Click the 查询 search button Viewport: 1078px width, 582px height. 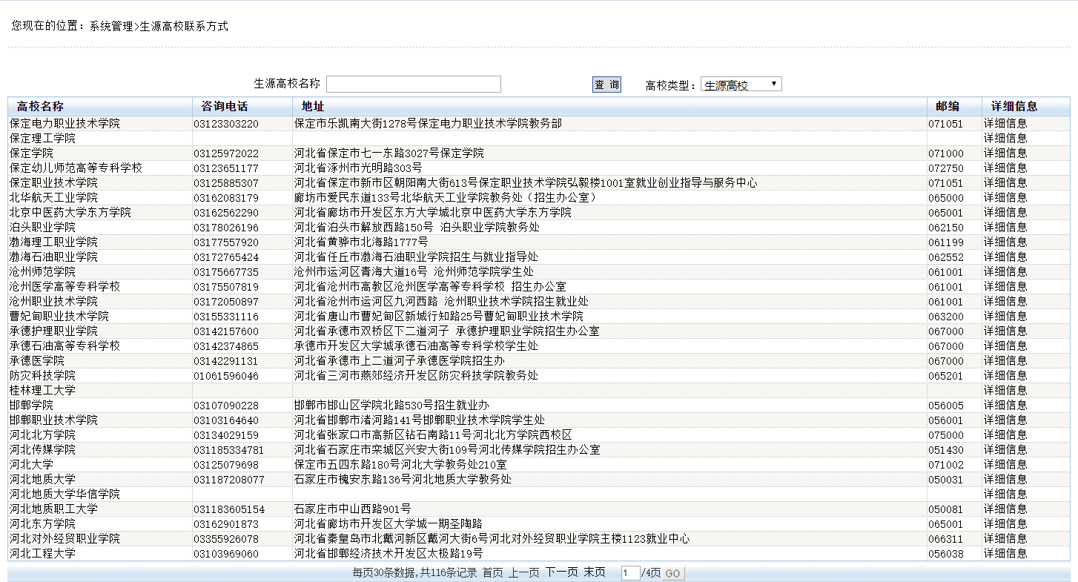tap(606, 85)
